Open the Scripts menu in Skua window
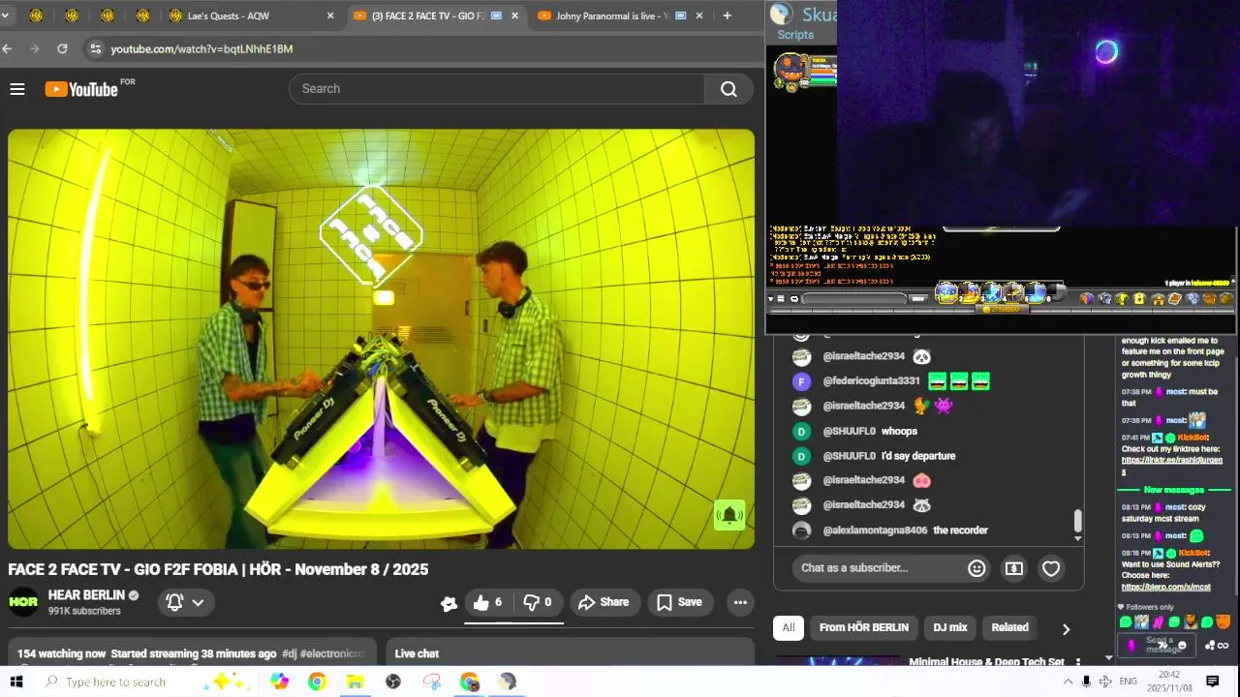Screen dimensions: 1240x697 [795, 35]
